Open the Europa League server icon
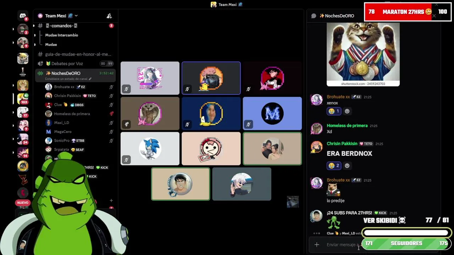454x255 pixels. [23, 72]
